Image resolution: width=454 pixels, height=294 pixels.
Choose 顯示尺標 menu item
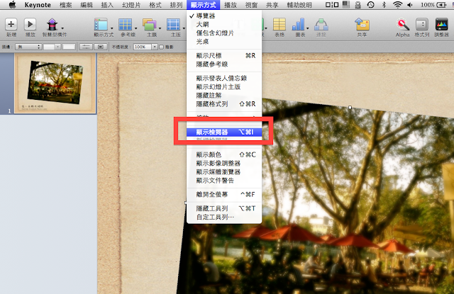224,55
